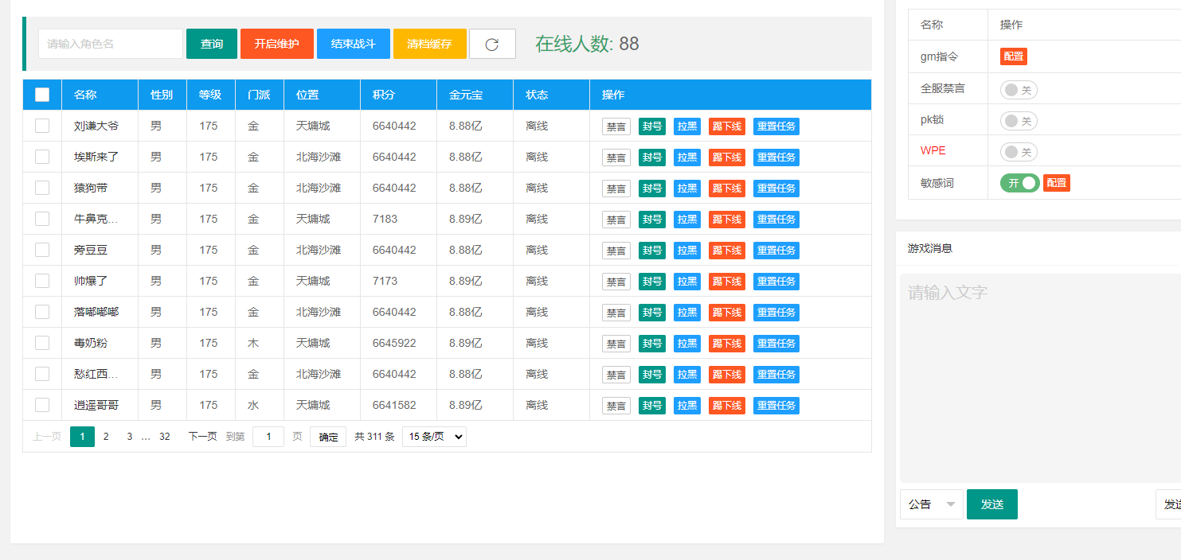Toggle the 全服禁言 server mute switch
Viewport: 1181px width, 560px height.
[1018, 89]
